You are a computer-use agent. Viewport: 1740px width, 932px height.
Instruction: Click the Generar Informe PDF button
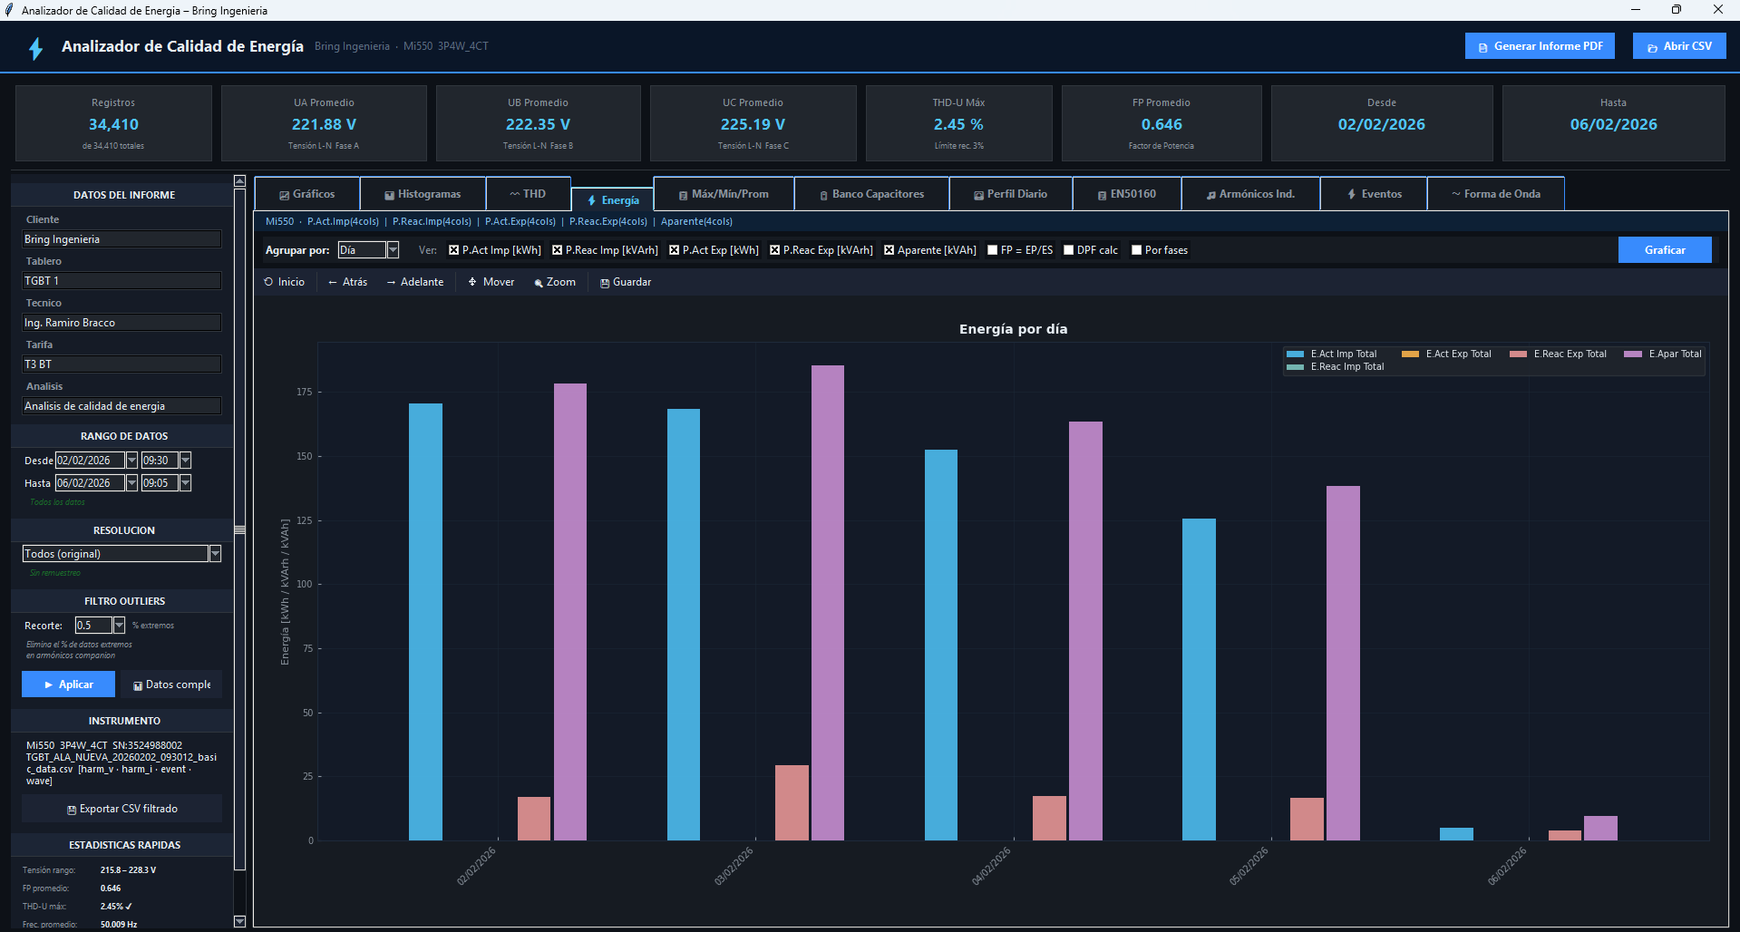point(1539,46)
